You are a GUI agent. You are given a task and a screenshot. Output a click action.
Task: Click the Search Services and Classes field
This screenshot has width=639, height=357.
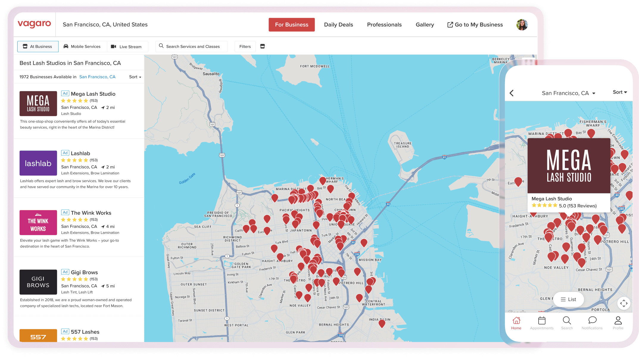click(x=191, y=46)
